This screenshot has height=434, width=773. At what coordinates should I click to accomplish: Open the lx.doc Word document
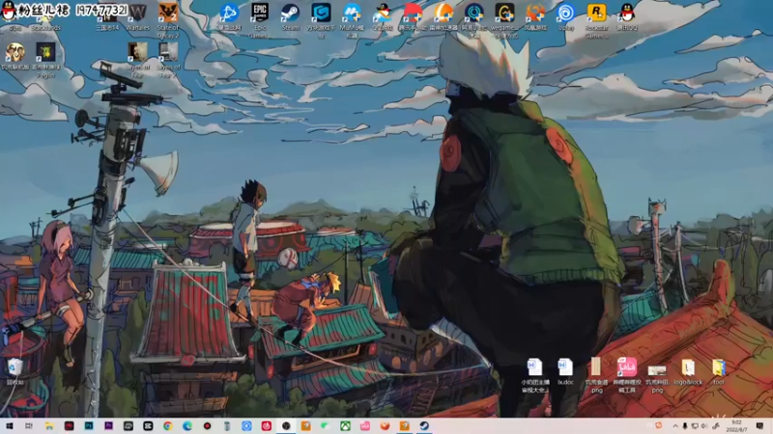click(565, 371)
